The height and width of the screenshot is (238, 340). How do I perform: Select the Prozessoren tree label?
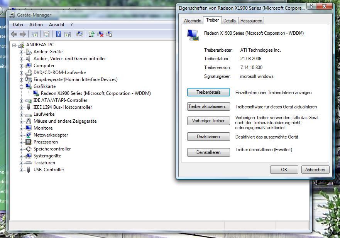[46, 142]
